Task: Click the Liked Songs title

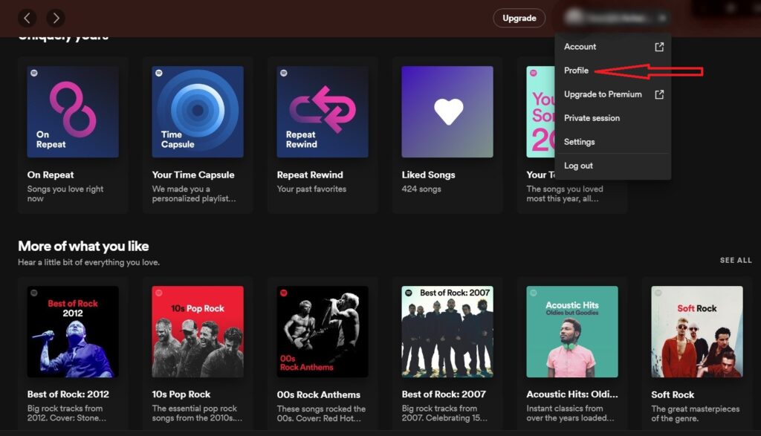Action: pyautogui.click(x=428, y=175)
